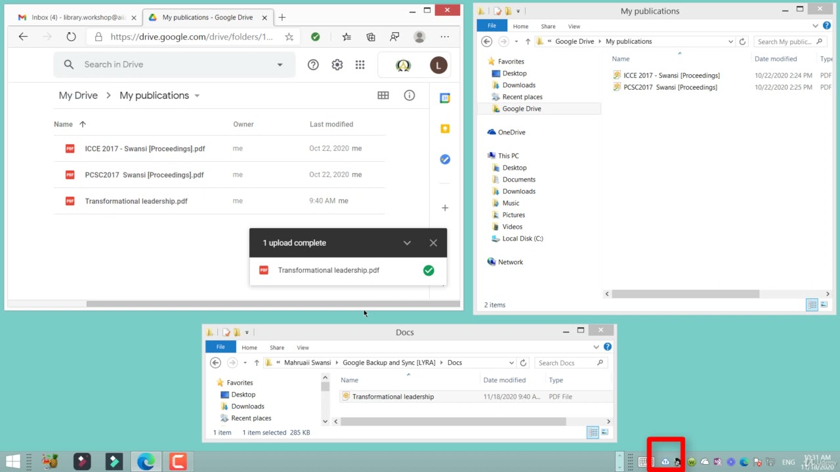
Task: Sort Drive files by Last modified
Action: coord(331,124)
